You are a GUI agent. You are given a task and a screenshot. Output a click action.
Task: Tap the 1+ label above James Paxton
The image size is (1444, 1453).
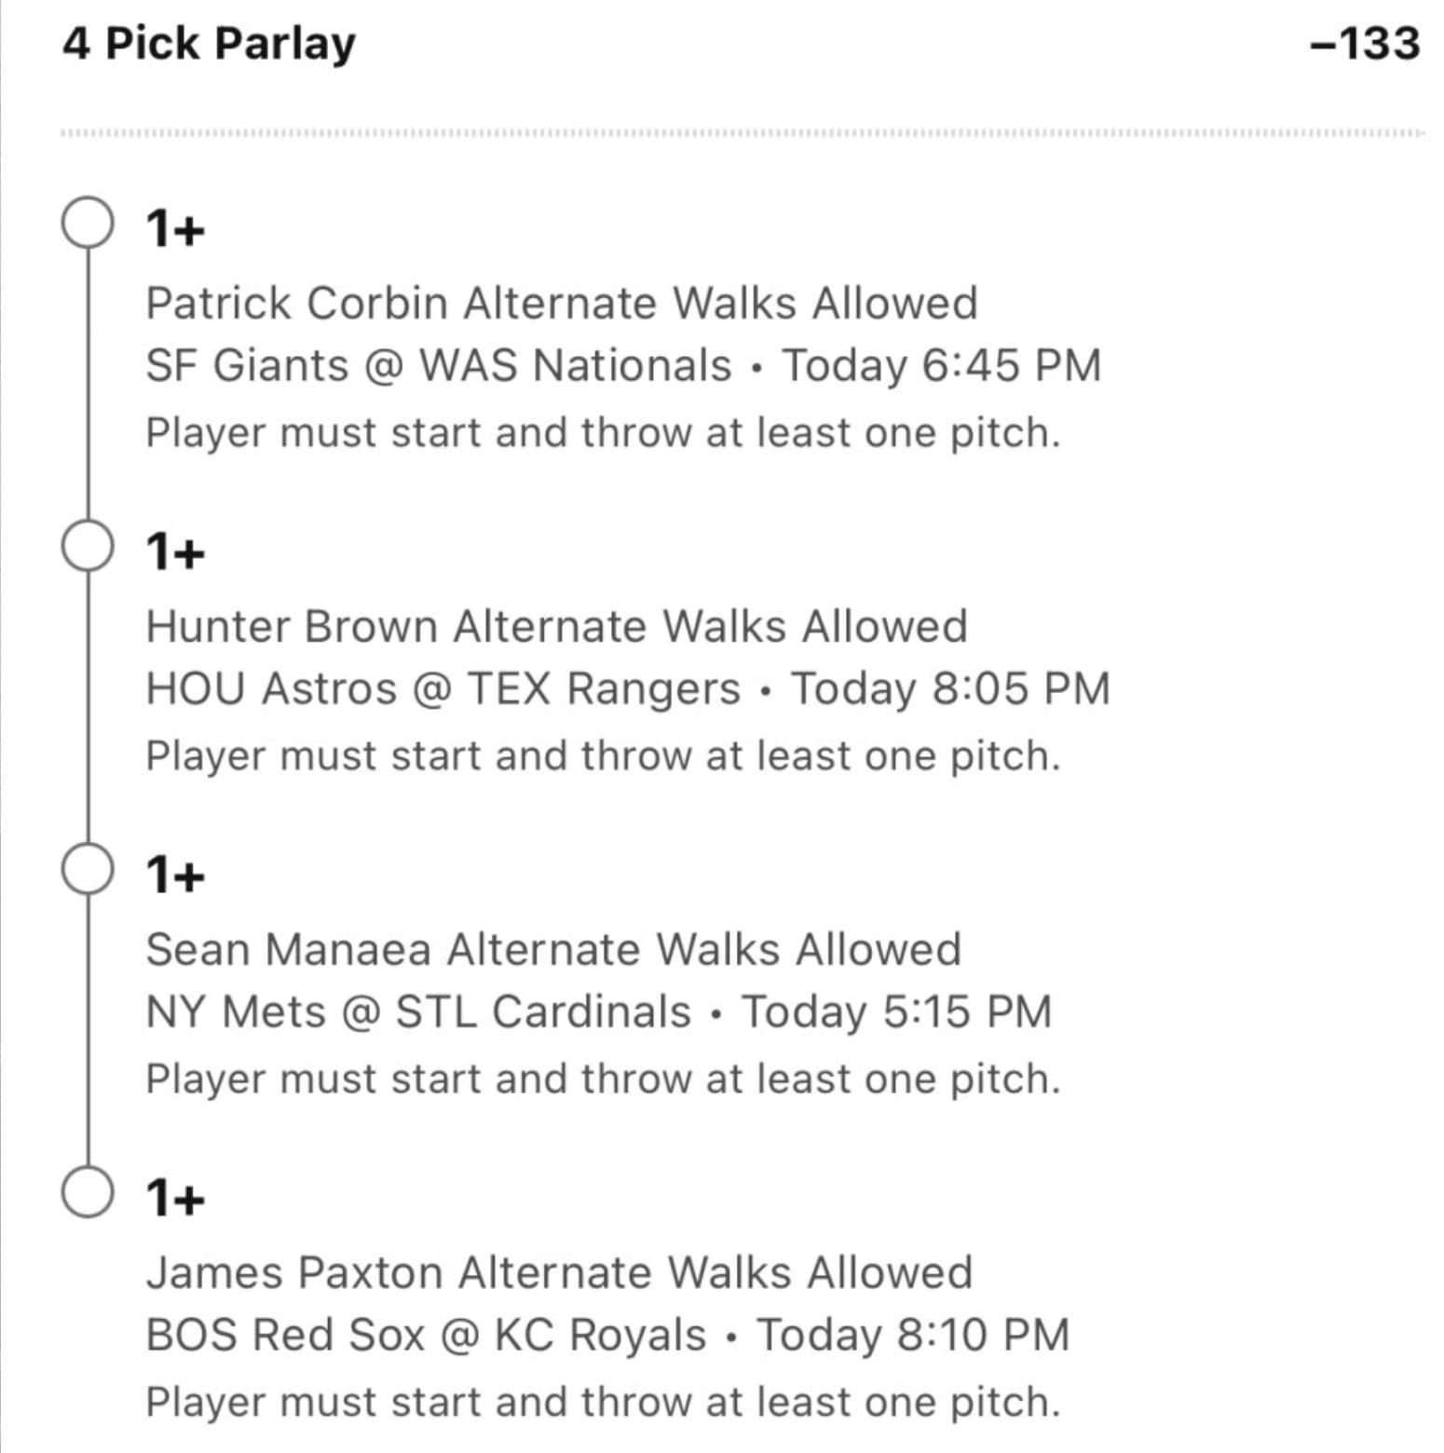(175, 1199)
